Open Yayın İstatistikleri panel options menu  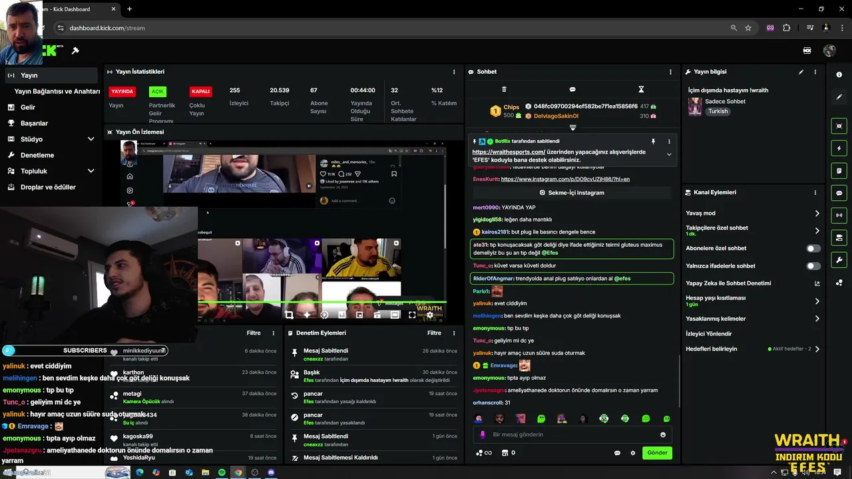tap(454, 72)
